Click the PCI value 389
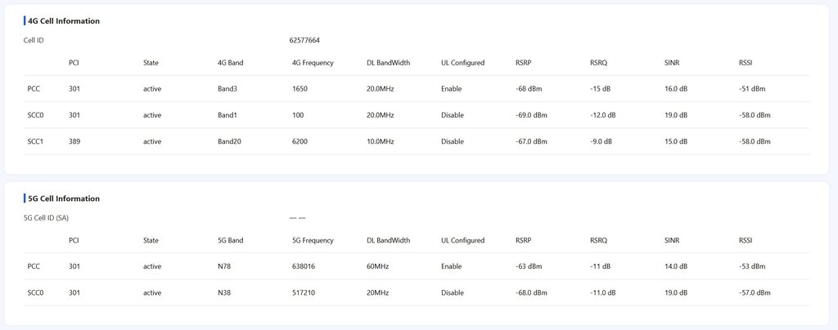Screen dimensions: 838x330 point(74,141)
